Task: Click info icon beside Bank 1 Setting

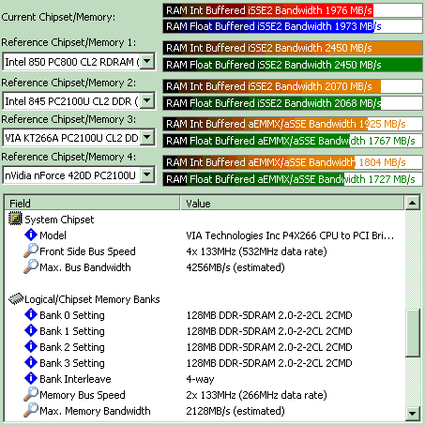Action: (31, 330)
